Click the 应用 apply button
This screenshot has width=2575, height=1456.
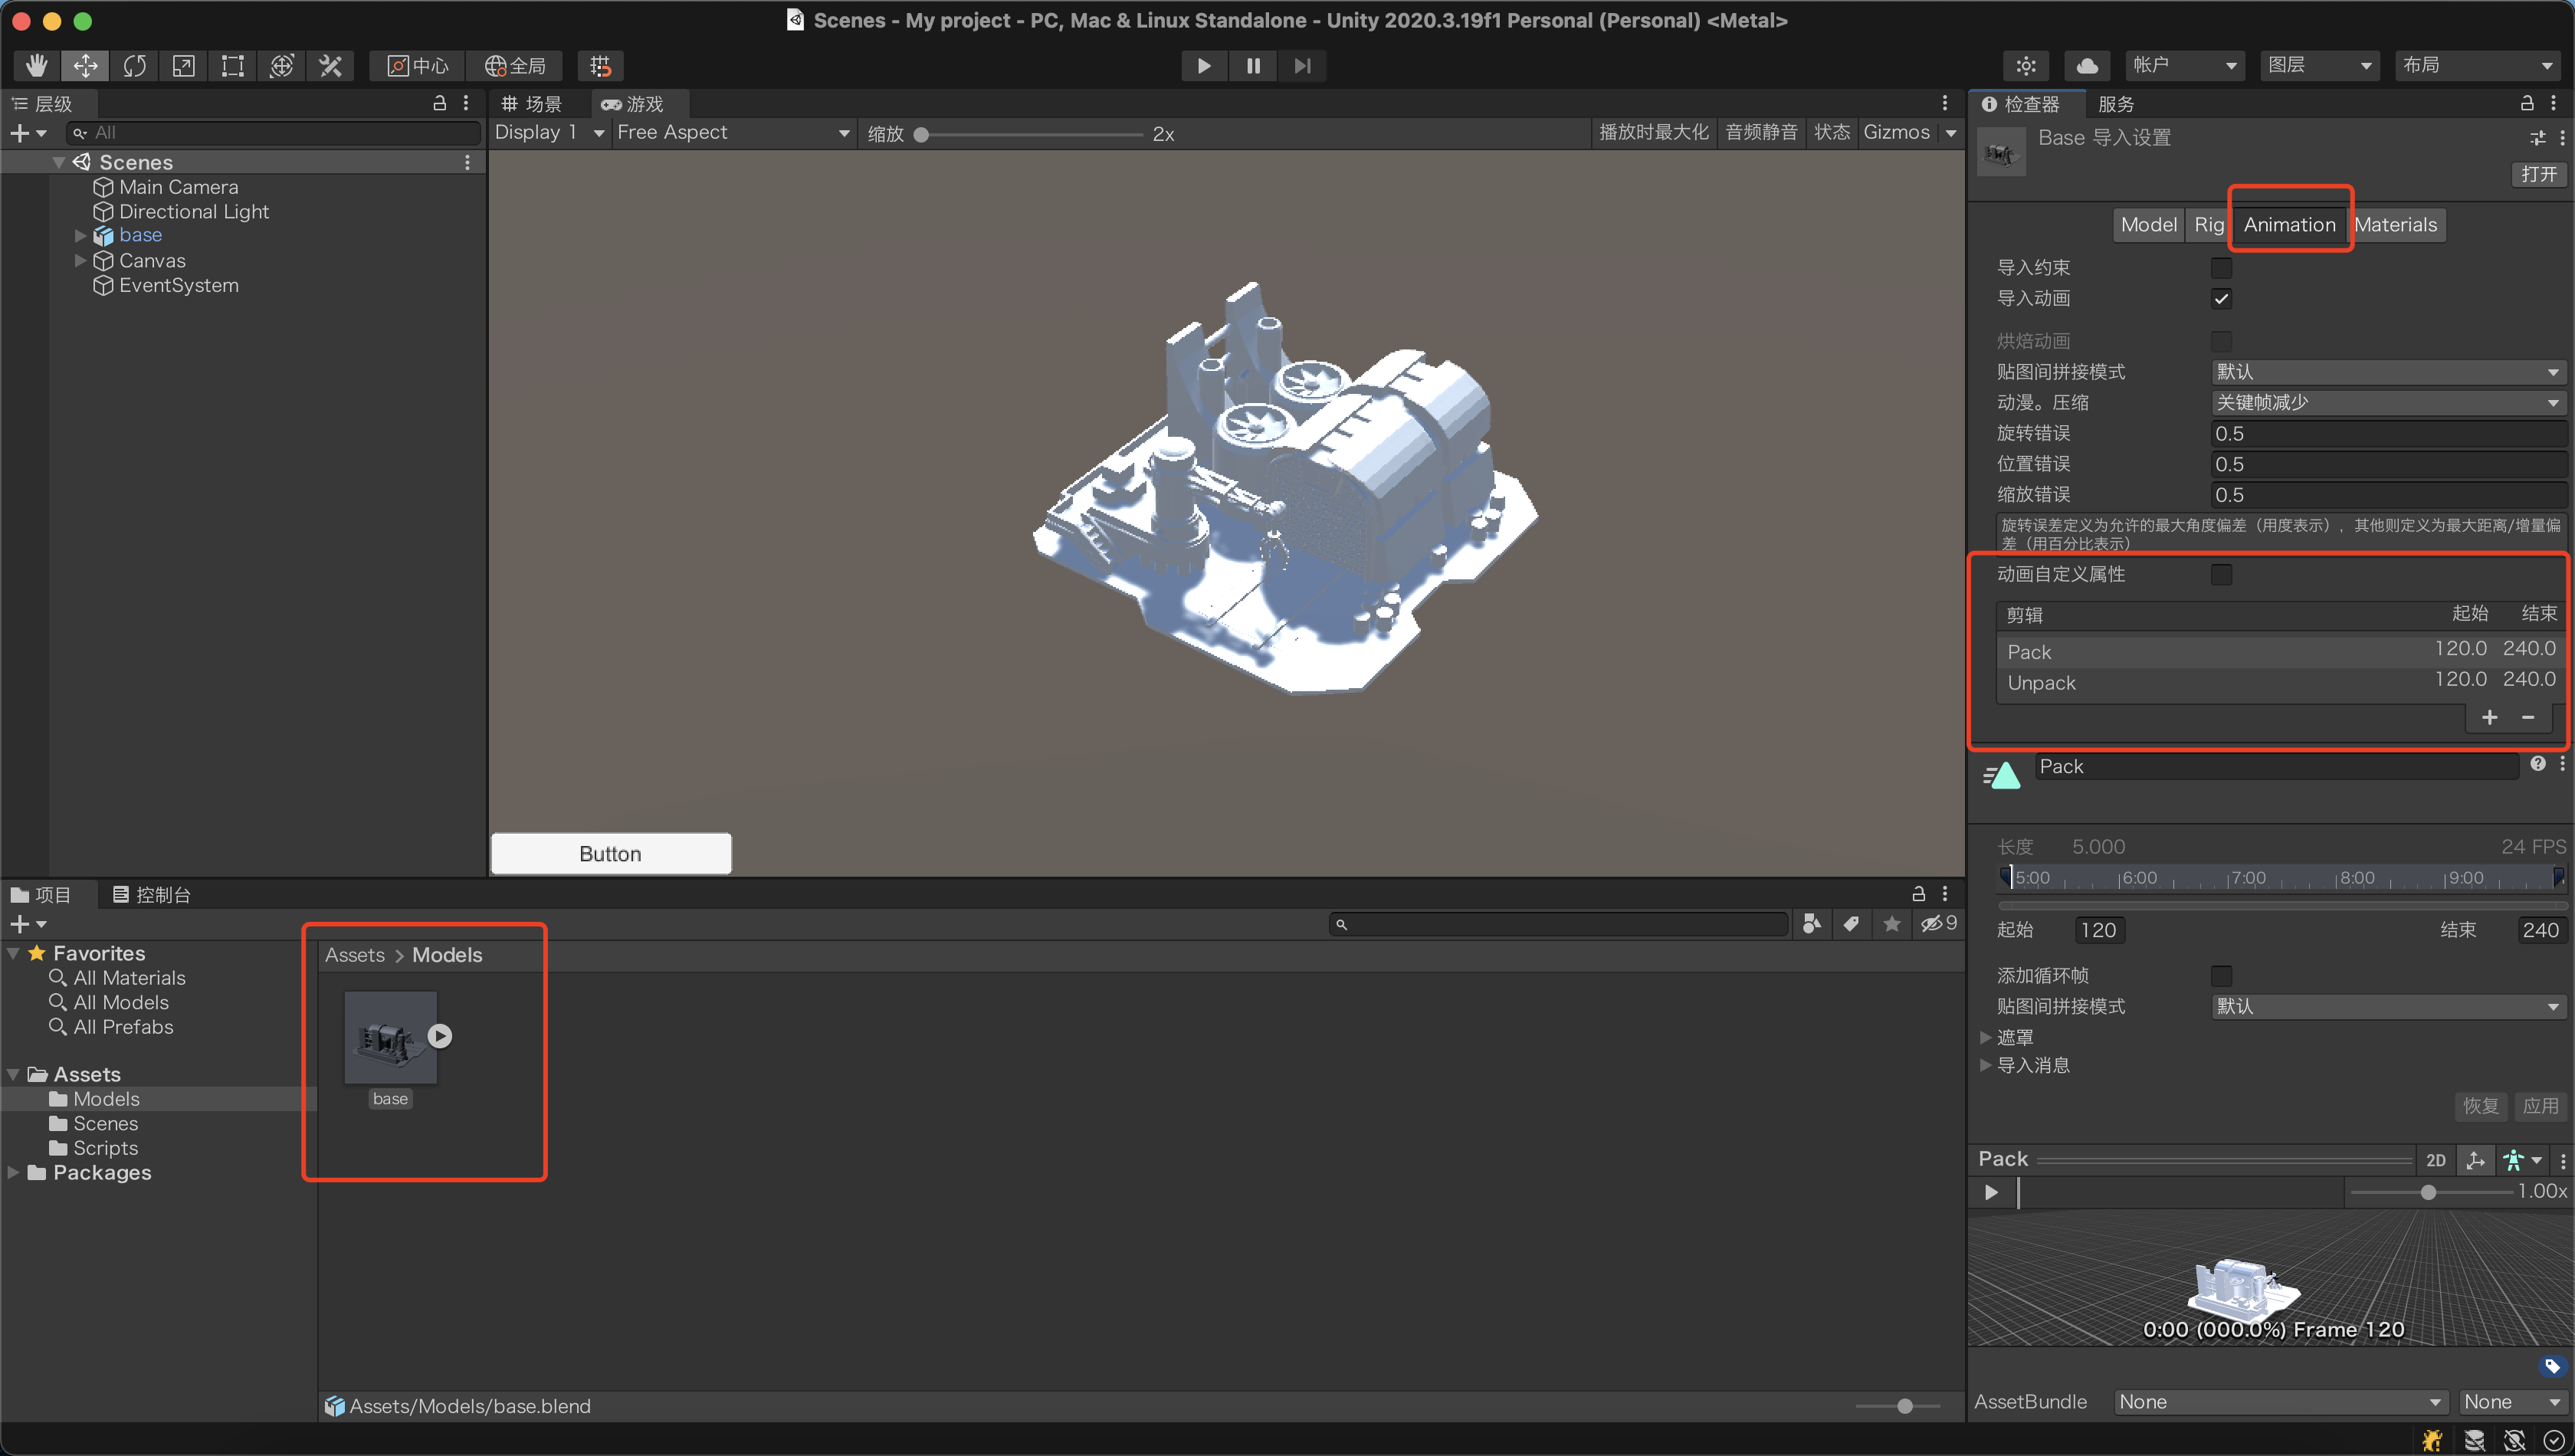click(x=2540, y=1106)
